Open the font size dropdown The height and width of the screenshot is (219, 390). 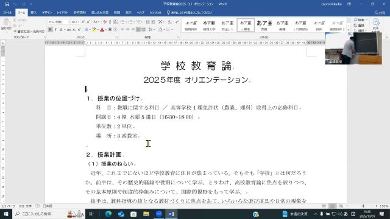click(79, 22)
